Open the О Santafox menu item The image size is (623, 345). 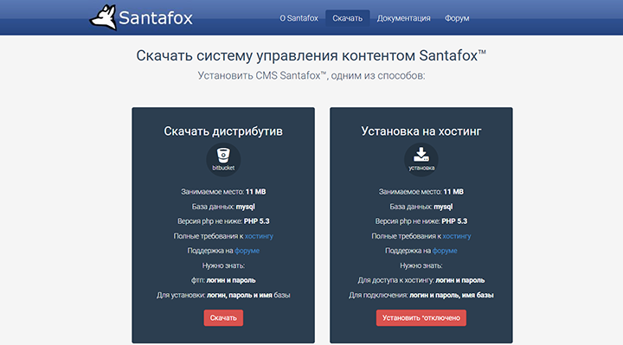point(299,18)
